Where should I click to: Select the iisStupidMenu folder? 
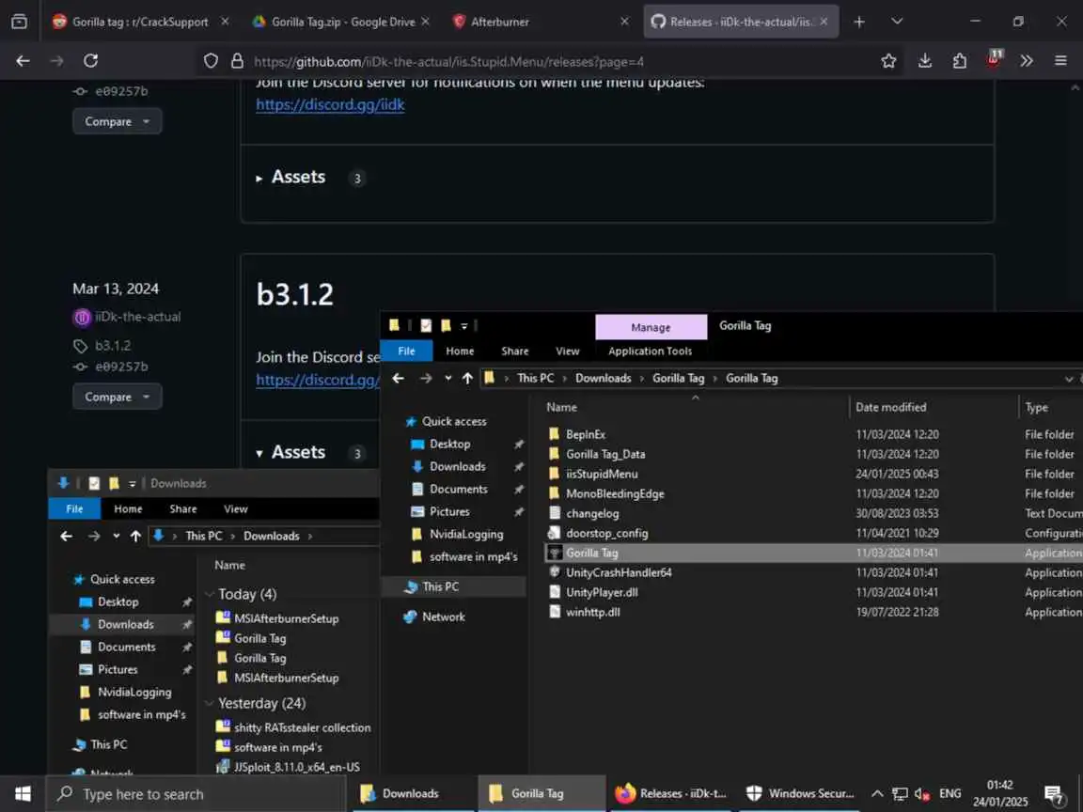tap(602, 474)
